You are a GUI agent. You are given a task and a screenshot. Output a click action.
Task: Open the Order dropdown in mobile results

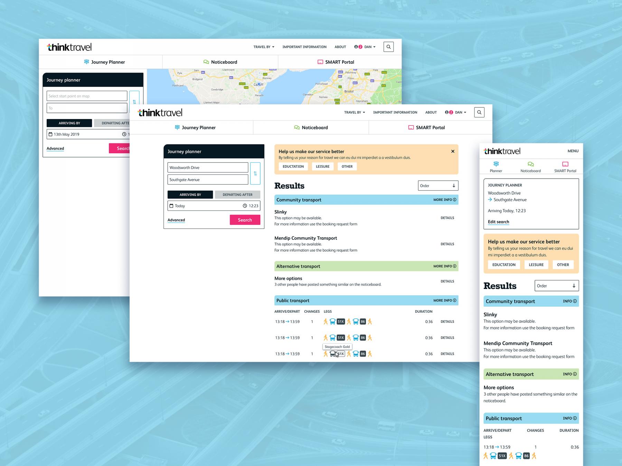[x=557, y=286]
